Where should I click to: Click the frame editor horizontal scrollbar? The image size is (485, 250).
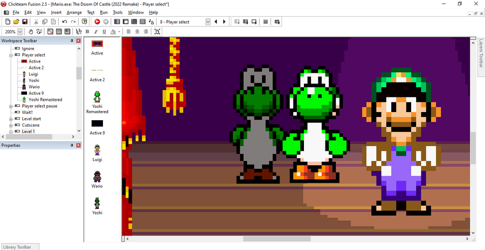click(276, 239)
